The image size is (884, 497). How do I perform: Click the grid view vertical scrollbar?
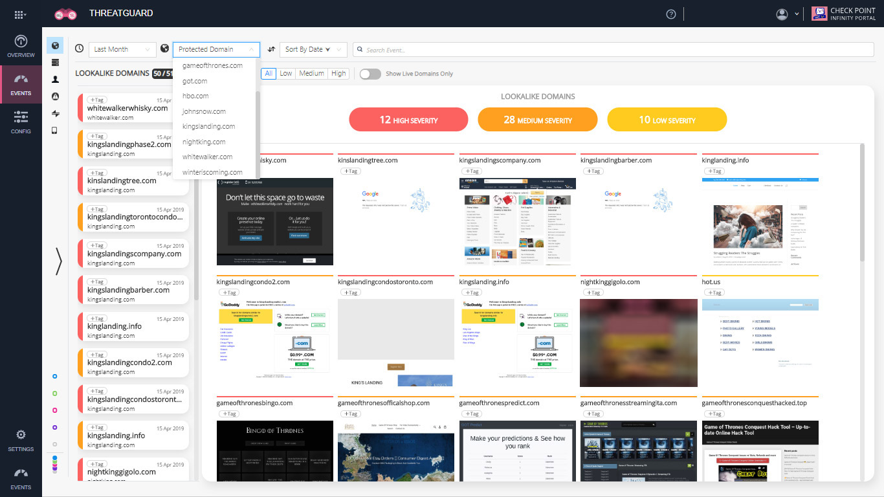click(862, 203)
